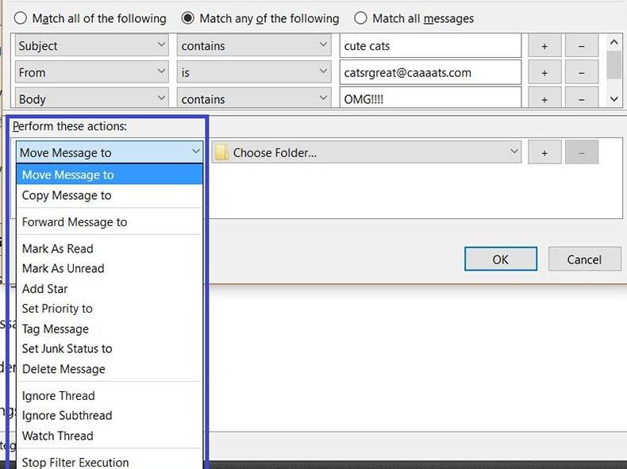Image resolution: width=627 pixels, height=469 pixels.
Task: Choose 'Copy Message to' action
Action: point(110,195)
